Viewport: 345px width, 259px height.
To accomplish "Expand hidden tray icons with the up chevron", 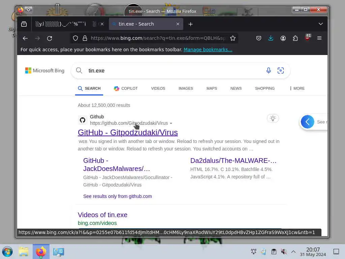I will 293,252.
